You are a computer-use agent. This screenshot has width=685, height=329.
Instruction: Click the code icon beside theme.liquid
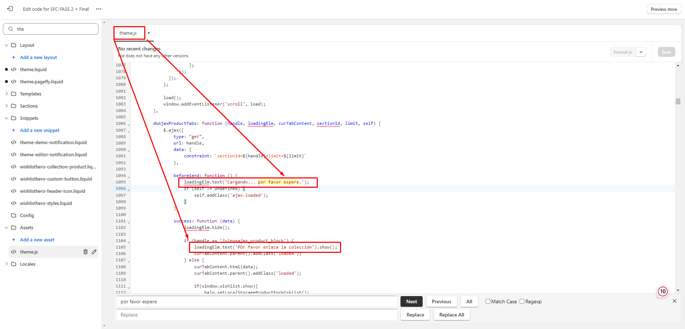point(14,69)
